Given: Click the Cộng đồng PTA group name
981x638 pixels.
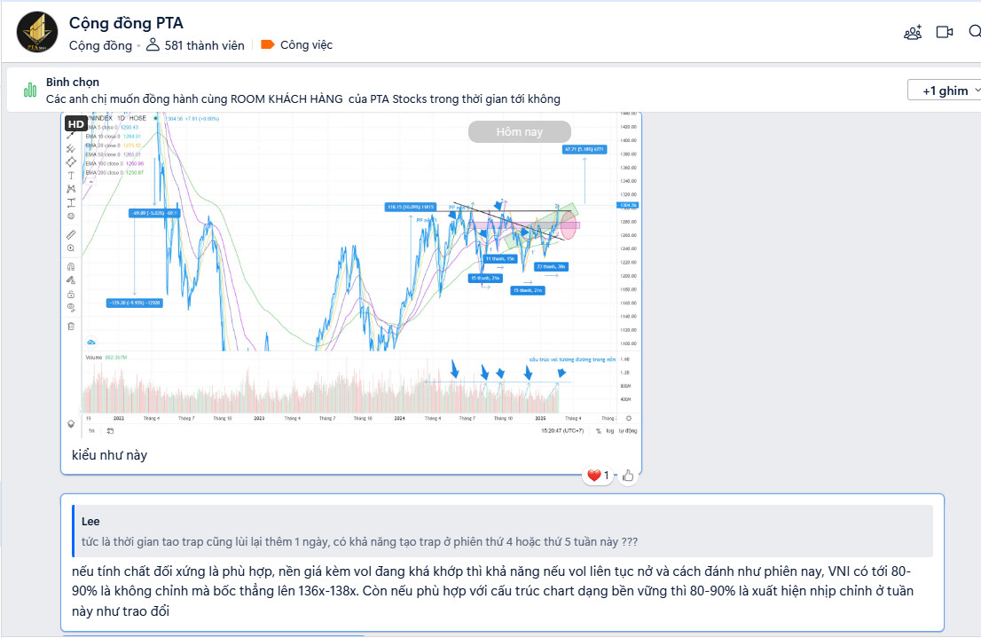Looking at the screenshot, I should tap(126, 23).
